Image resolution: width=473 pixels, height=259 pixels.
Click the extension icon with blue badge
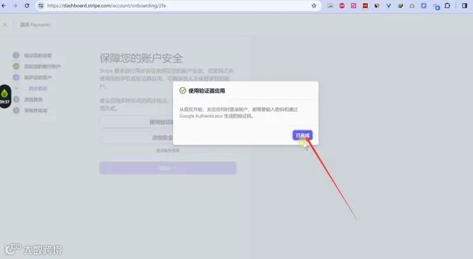tap(436, 6)
